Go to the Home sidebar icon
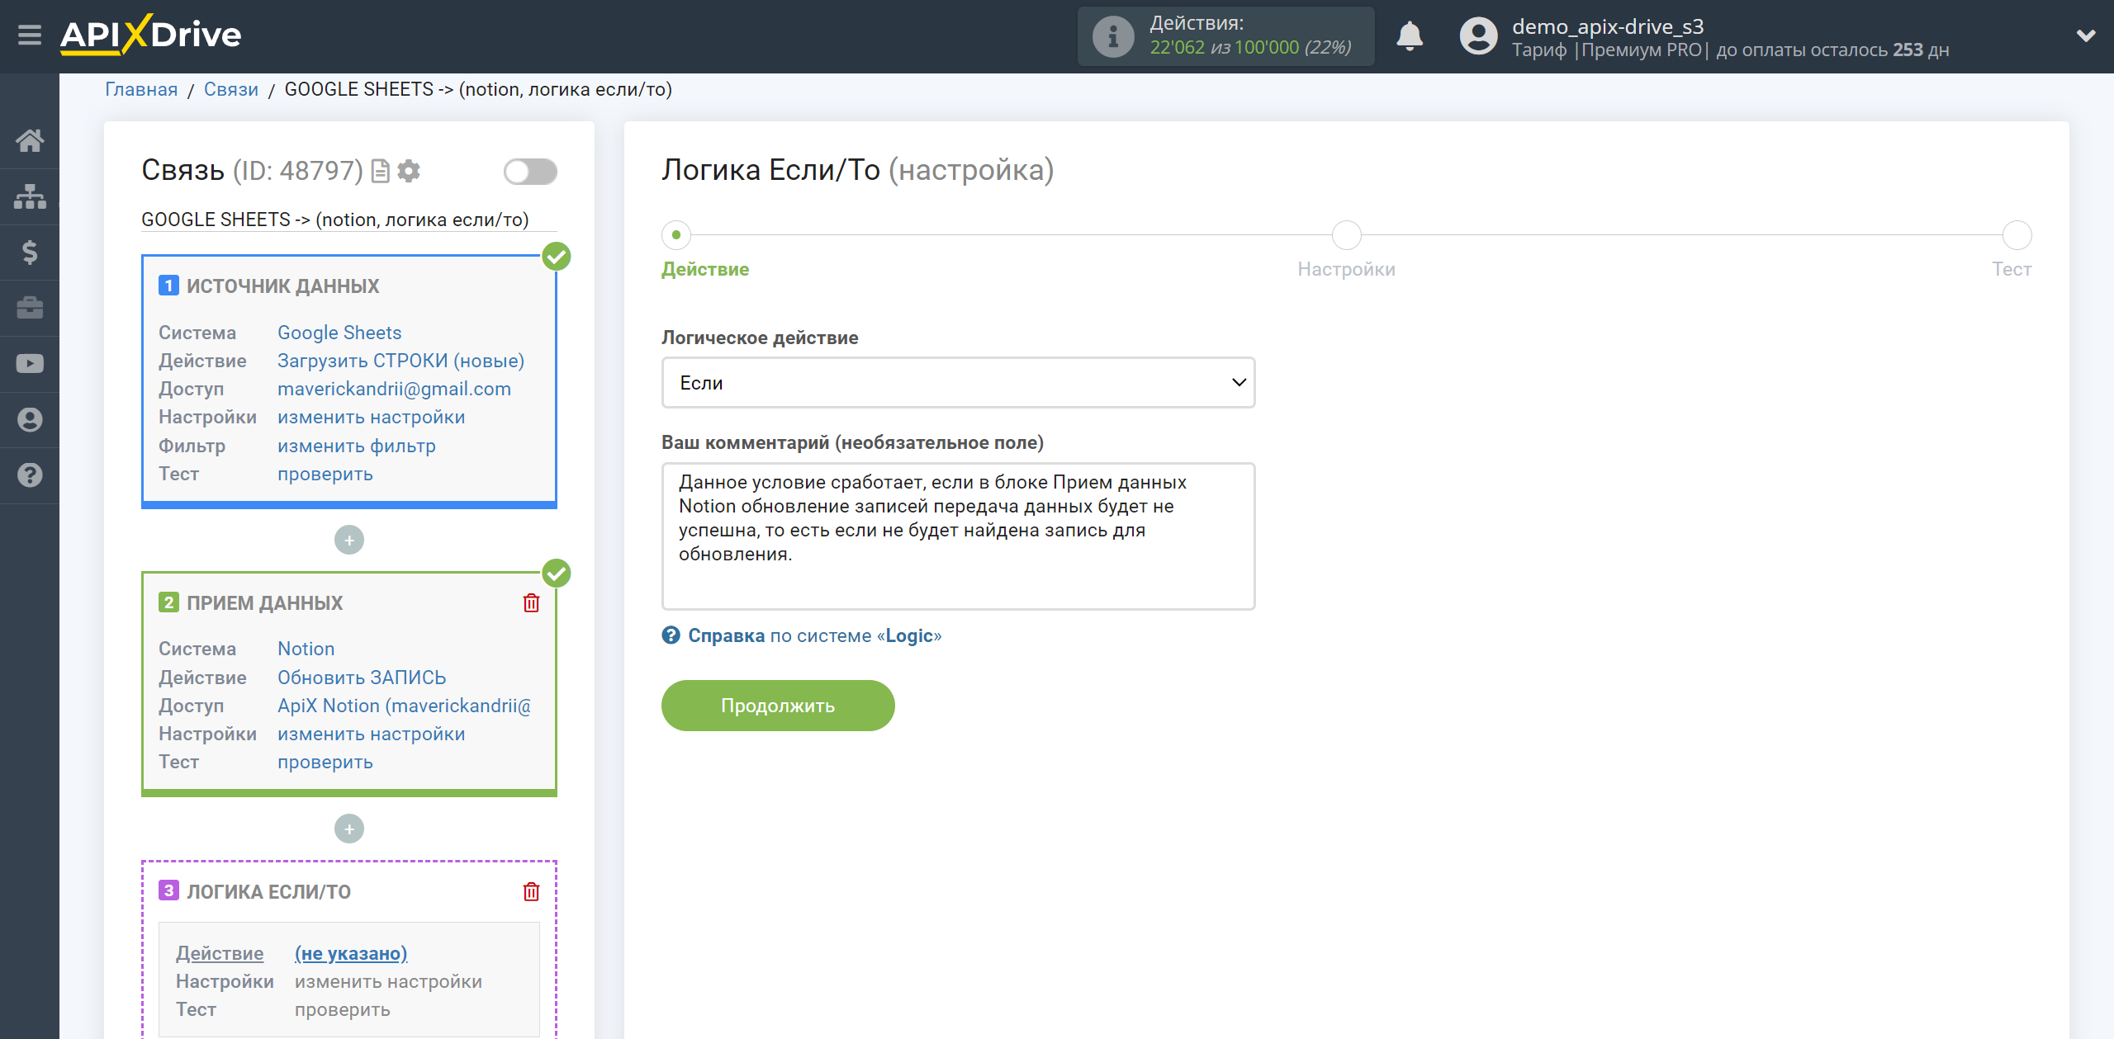Image resolution: width=2114 pixels, height=1039 pixels. (x=30, y=140)
